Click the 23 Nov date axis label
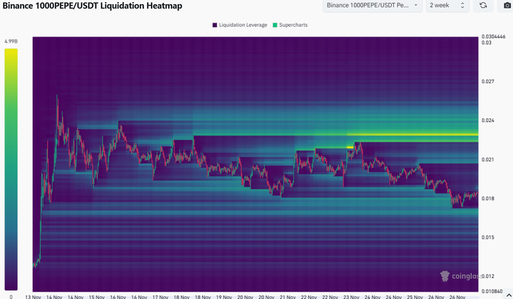Screen dimensions: 513x299 [x=351, y=297]
